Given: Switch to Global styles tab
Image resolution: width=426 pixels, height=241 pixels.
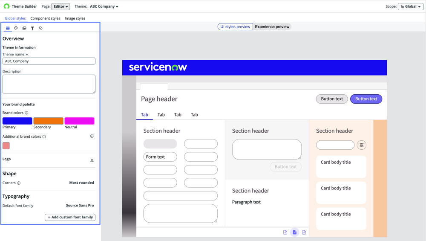Looking at the screenshot, I should pyautogui.click(x=15, y=18).
